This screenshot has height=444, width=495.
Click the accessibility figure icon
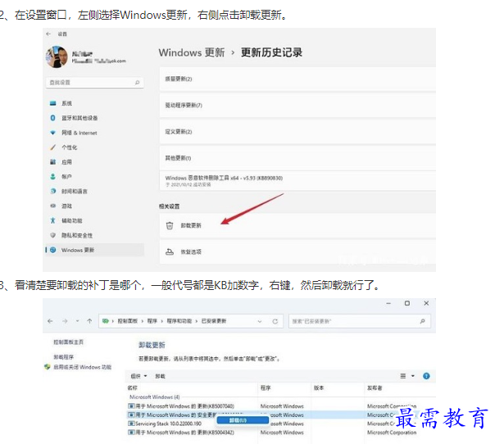click(x=52, y=220)
